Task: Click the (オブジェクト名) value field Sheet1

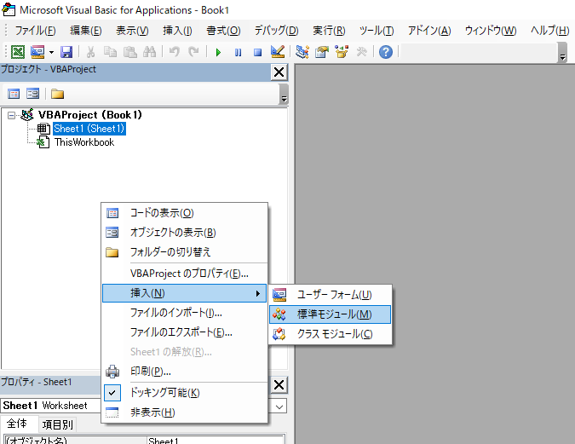Action: pyautogui.click(x=216, y=441)
